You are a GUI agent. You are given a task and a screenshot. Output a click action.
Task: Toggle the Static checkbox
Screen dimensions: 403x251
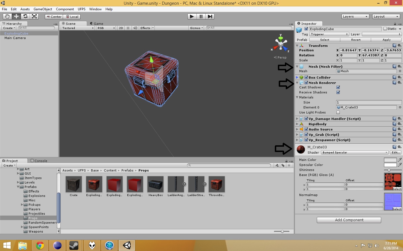point(385,29)
